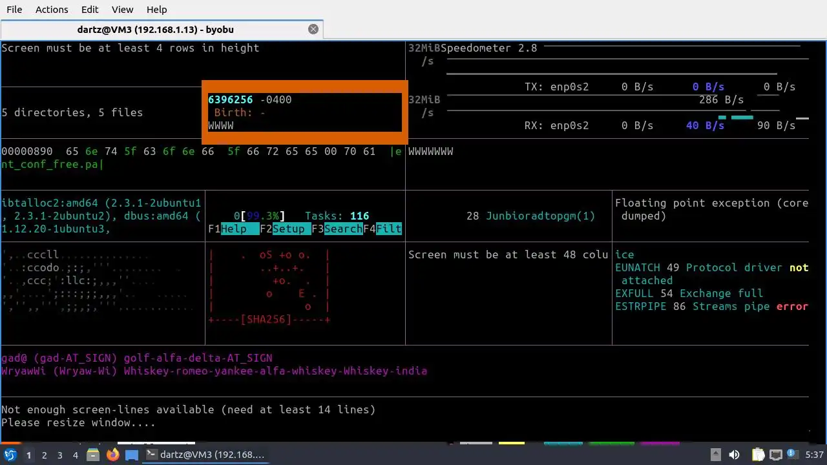Open the Edit menu
827x465 pixels.
point(90,10)
